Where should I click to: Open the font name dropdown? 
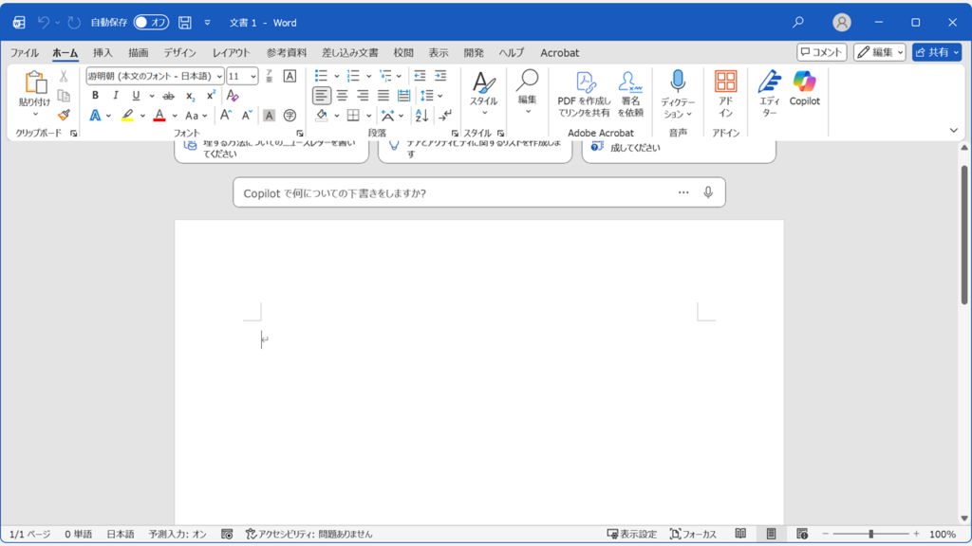tap(219, 76)
